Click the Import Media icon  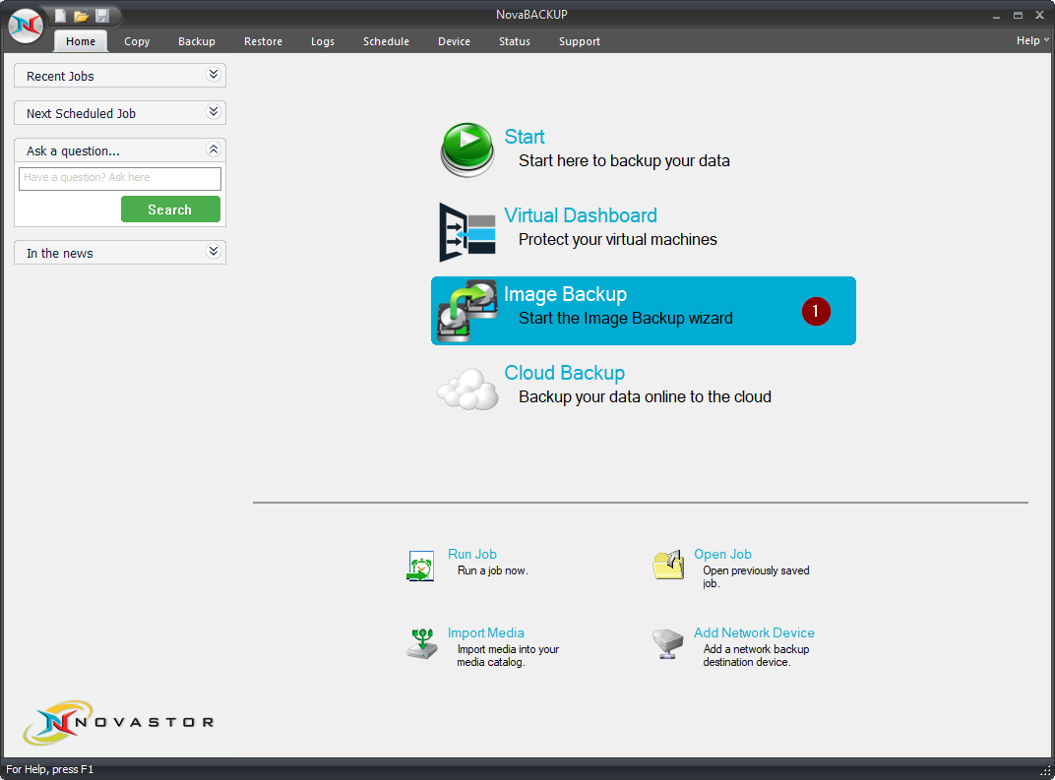(x=422, y=643)
